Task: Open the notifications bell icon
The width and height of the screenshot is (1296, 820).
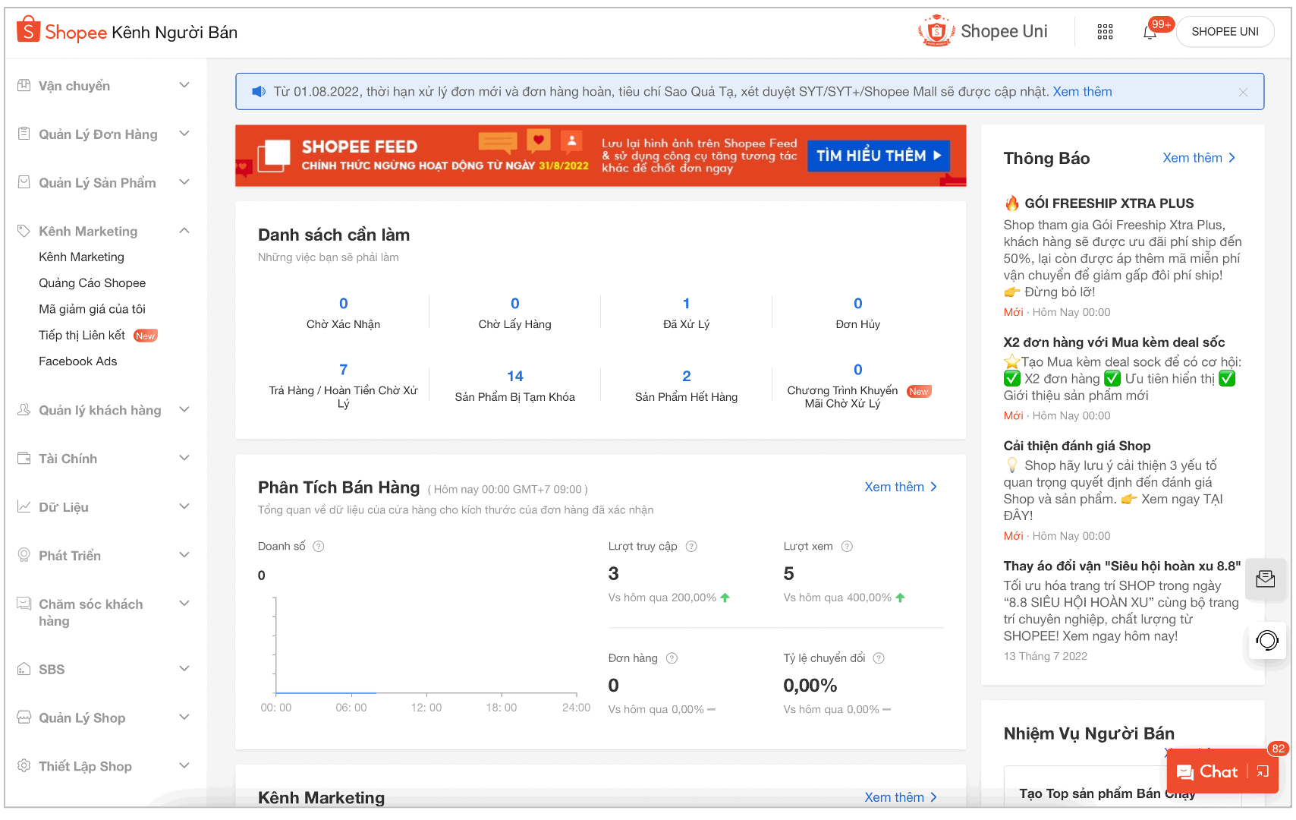Action: [1150, 32]
